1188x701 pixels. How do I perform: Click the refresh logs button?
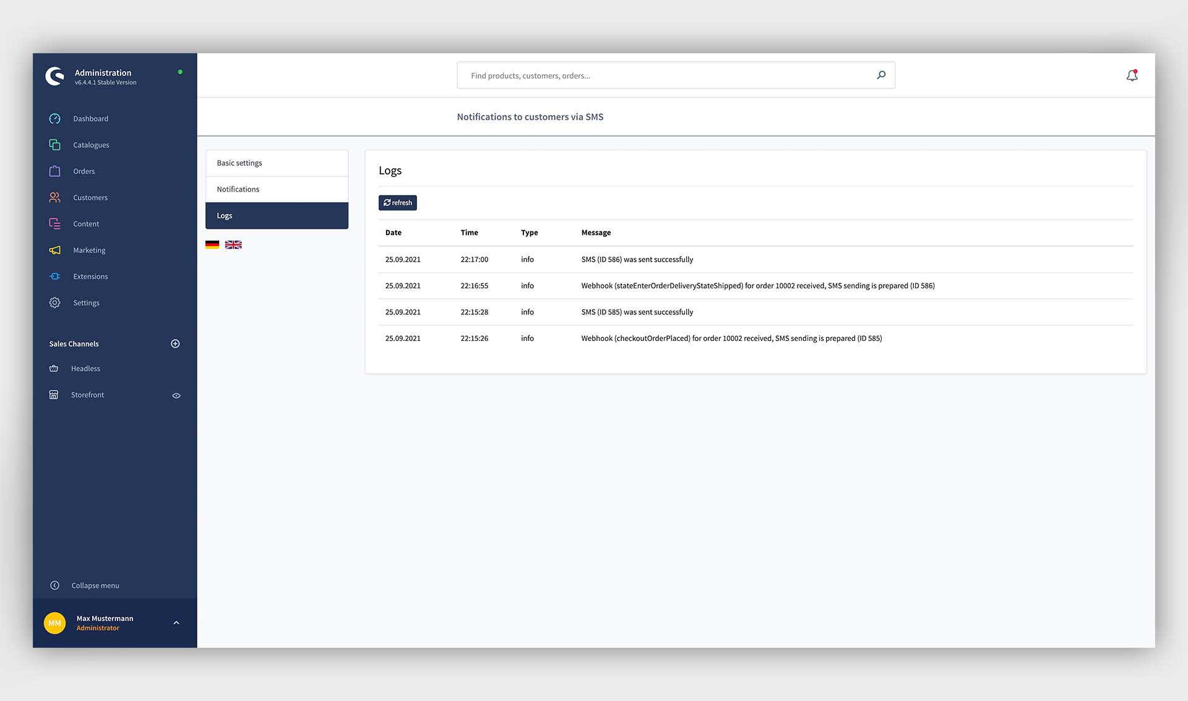[x=398, y=203]
